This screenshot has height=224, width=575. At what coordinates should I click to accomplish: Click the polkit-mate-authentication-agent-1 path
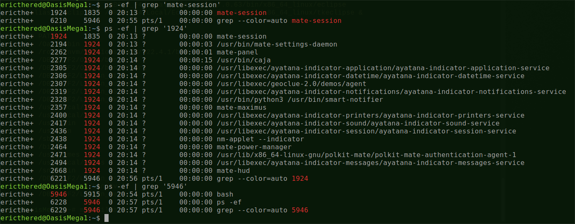pos(366,155)
